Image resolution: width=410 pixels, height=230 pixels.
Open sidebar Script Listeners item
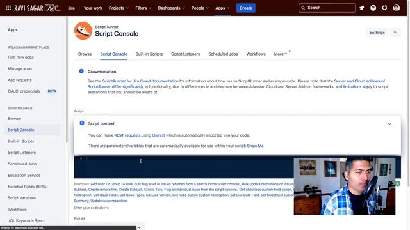22,152
